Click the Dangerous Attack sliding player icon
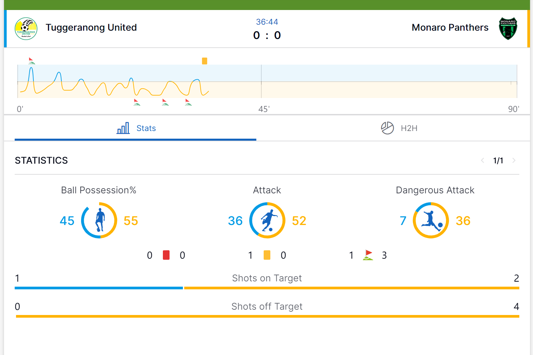The width and height of the screenshot is (533, 355). [x=432, y=220]
